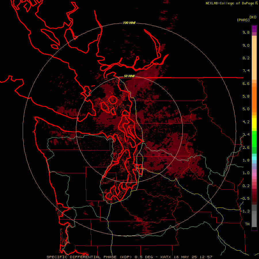The image size is (259, 259).
Task: Click the 1.0 scale value
Action: tap(246, 173)
